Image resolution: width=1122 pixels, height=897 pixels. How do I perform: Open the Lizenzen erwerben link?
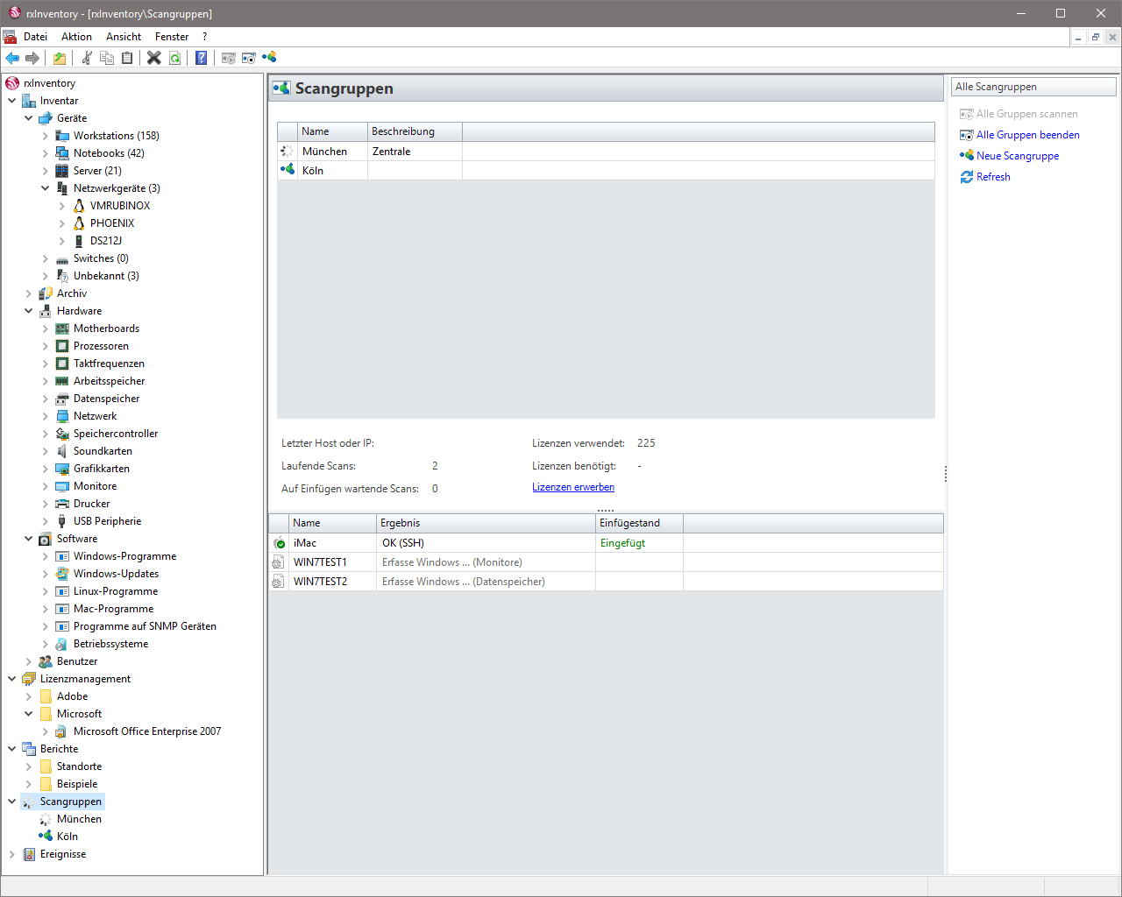pos(573,487)
